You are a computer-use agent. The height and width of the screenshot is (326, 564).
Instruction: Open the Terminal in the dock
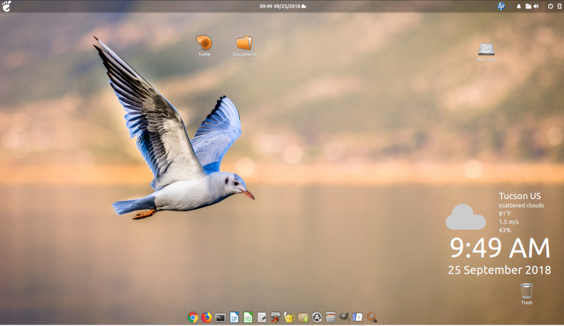click(x=220, y=318)
